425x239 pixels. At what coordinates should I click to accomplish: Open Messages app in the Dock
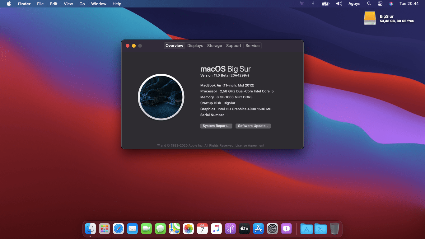pos(160,229)
